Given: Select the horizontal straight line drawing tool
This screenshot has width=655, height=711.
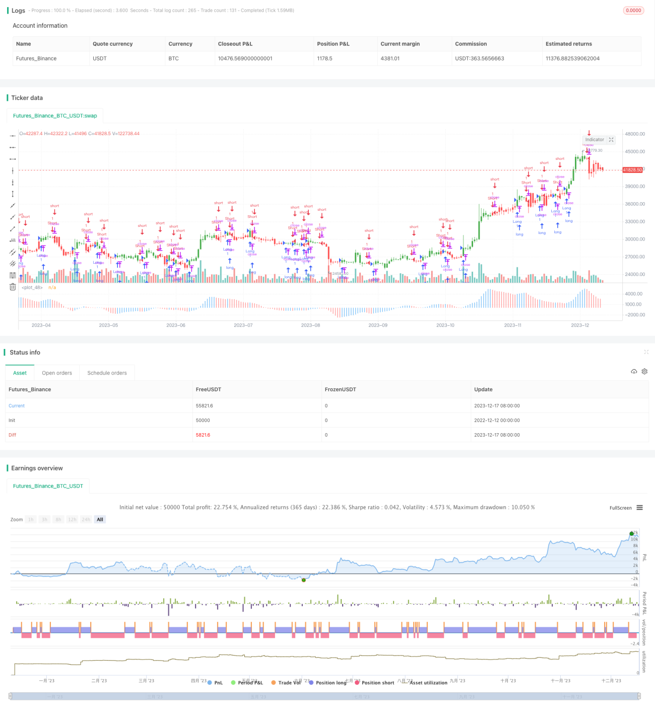Looking at the screenshot, I should pyautogui.click(x=13, y=136).
